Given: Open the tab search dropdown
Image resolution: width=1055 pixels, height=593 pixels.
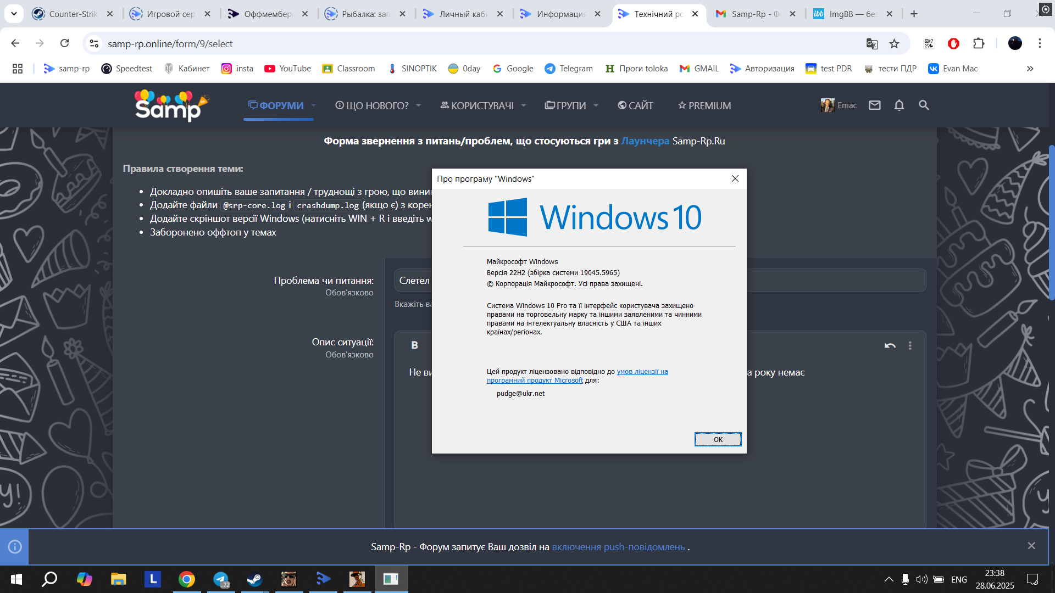Looking at the screenshot, I should 14,14.
